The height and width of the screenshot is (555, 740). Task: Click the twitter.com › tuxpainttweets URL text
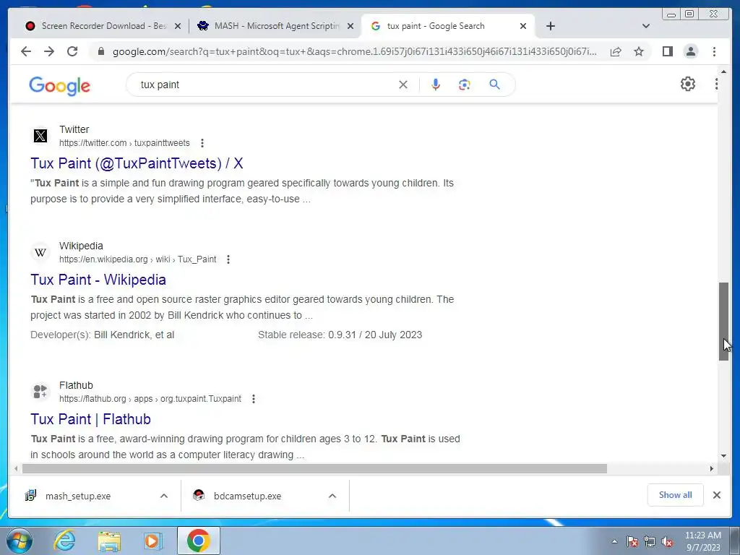pos(124,143)
